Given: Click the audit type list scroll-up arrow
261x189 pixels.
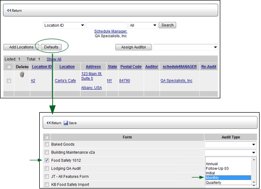Looking at the screenshot, I should [254, 159].
